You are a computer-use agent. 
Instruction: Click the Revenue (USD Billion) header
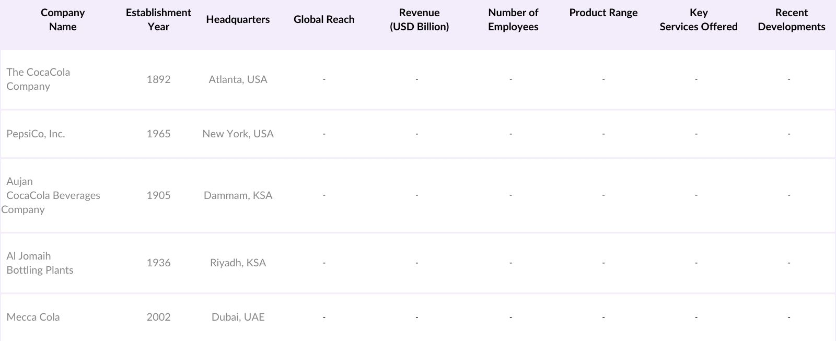419,19
